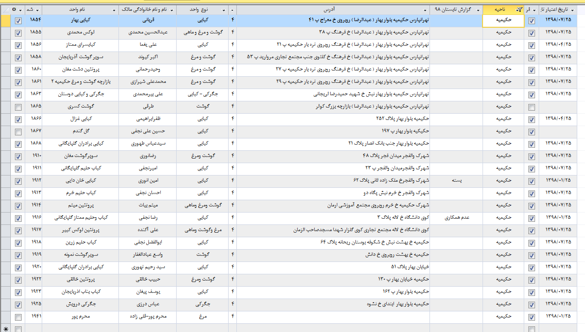Click the owner name cell علی یغما
The image size is (585, 332).
click(x=148, y=45)
